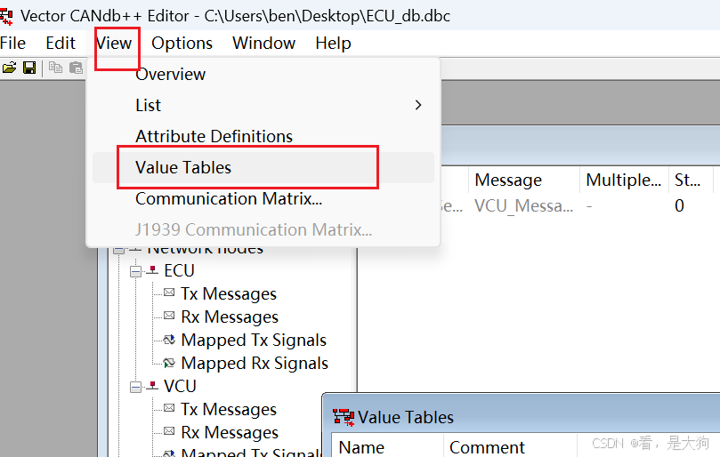Open the Edit menu
This screenshot has width=720, height=457.
point(61,44)
